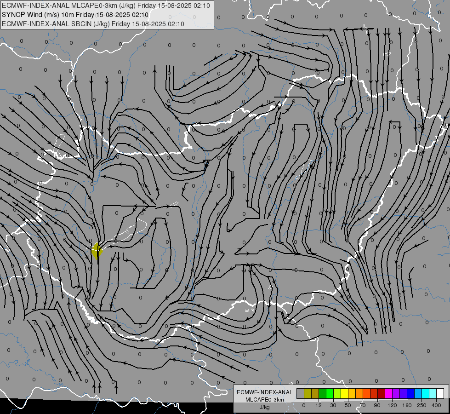
Task: Pick the bright green legend swatch
Action: 330,394
